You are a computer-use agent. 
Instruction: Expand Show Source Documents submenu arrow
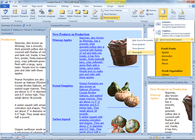click(192, 40)
